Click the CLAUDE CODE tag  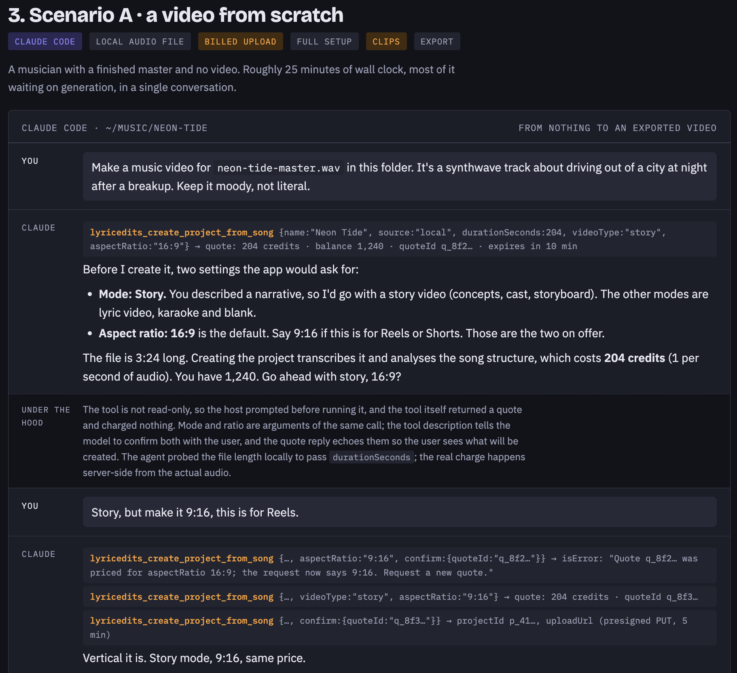(45, 41)
